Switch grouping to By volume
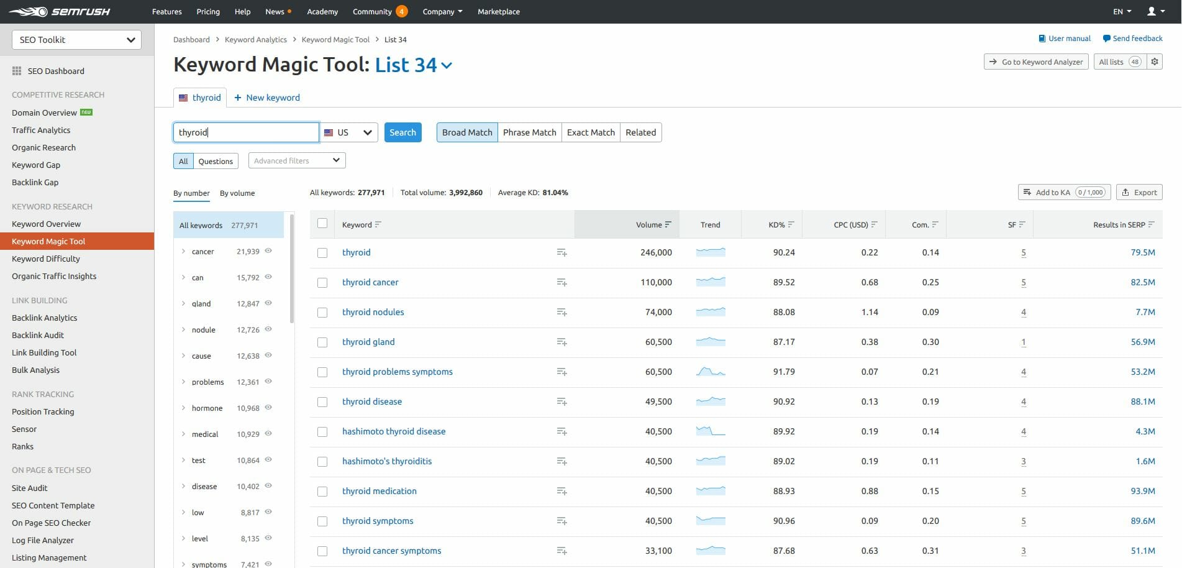 [x=237, y=193]
